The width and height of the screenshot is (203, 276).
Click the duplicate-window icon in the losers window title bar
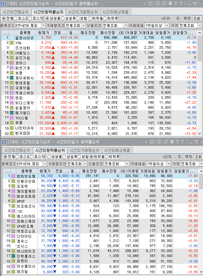coord(166,142)
